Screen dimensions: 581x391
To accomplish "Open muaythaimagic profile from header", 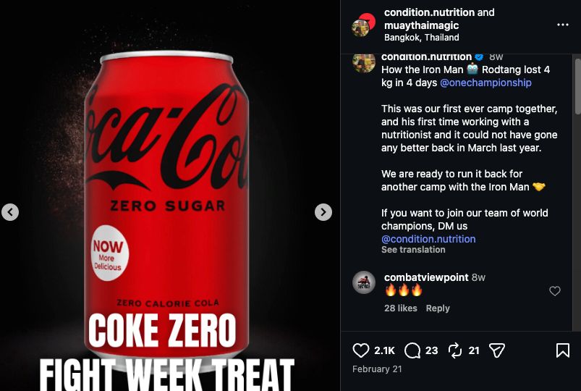I will click(421, 25).
